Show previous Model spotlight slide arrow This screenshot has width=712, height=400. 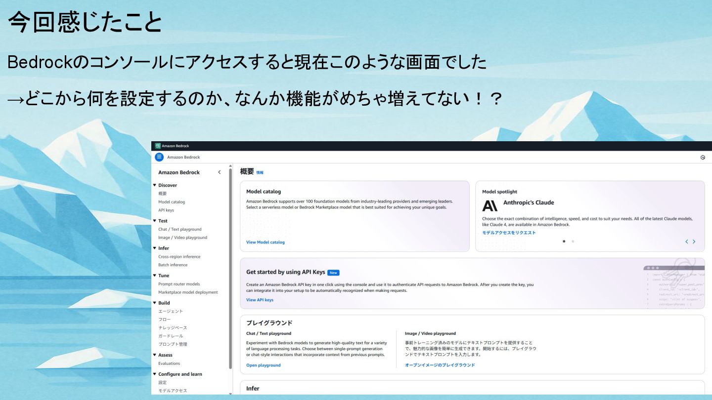(x=686, y=241)
